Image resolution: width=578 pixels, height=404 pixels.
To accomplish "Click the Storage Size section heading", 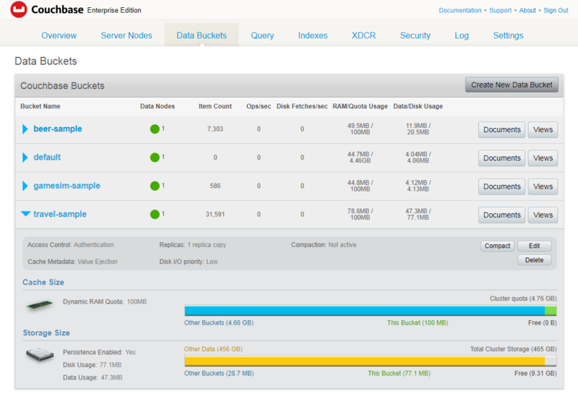I will coord(46,333).
